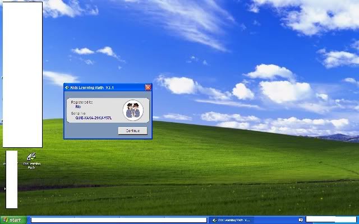Open the Windows Start menu
Viewport: 359px width, 224px height.
[13, 220]
